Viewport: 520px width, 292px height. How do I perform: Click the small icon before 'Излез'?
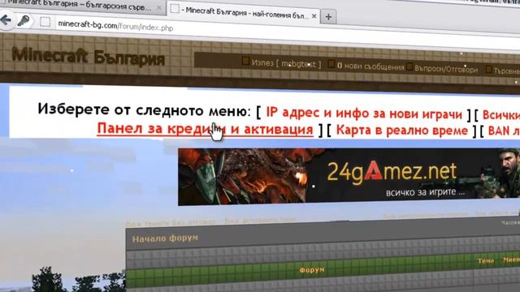(245, 61)
